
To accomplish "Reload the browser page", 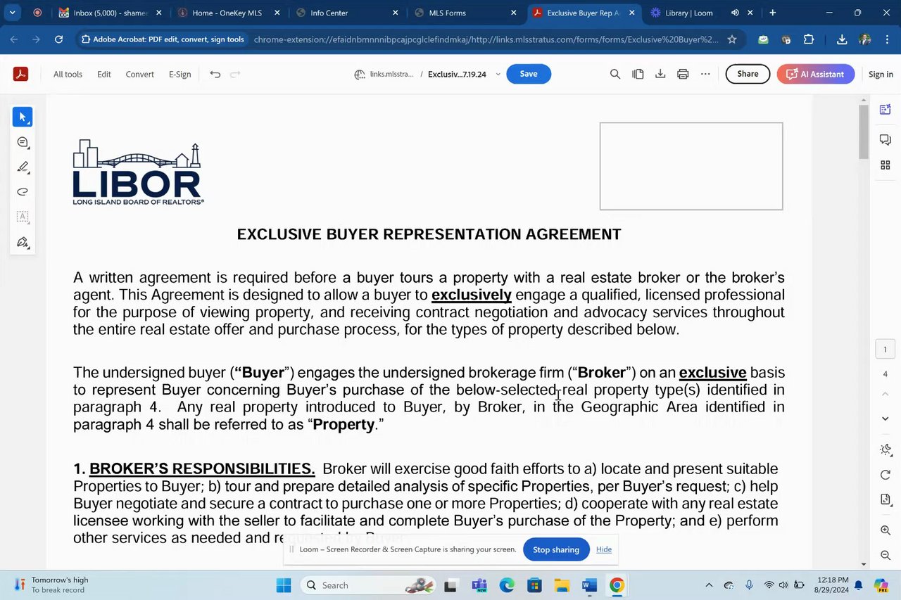I will [x=58, y=39].
